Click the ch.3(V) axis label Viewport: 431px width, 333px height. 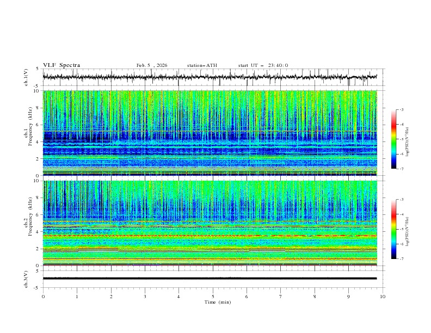26,279
